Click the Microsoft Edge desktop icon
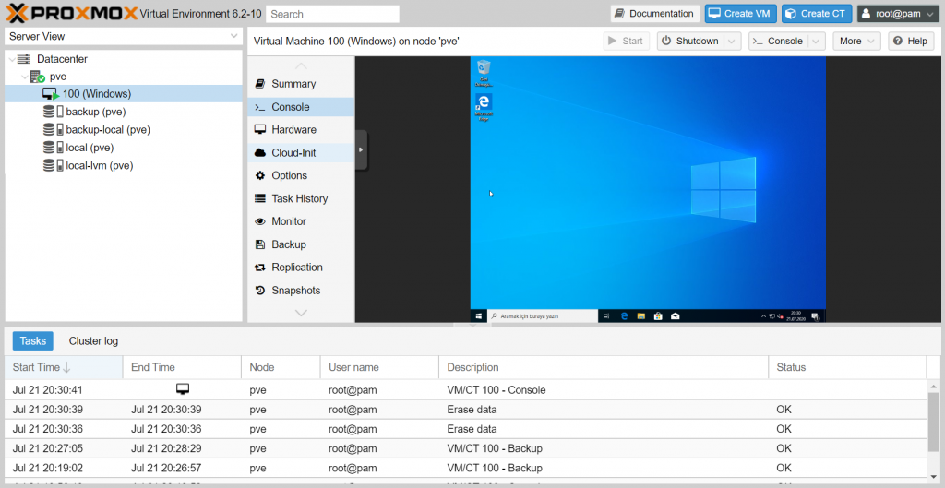The image size is (945, 488). 484,107
